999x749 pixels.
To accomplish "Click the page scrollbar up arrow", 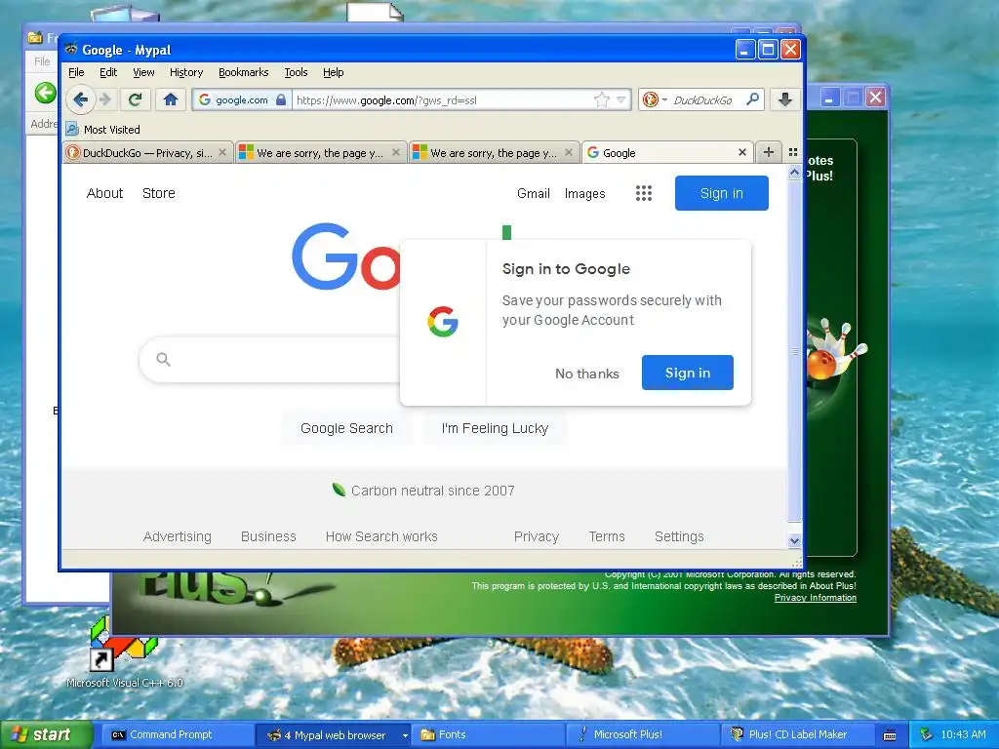I will pos(794,173).
